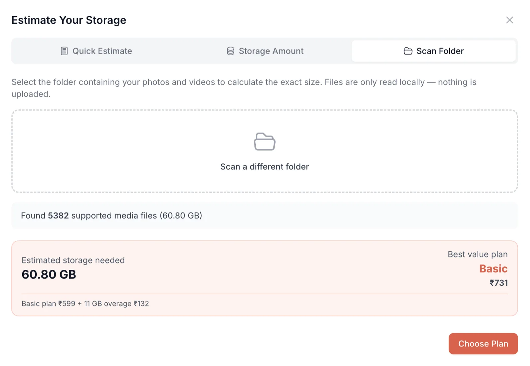
Task: Click the calculator icon beside Quick Estimate
Action: [x=64, y=51]
